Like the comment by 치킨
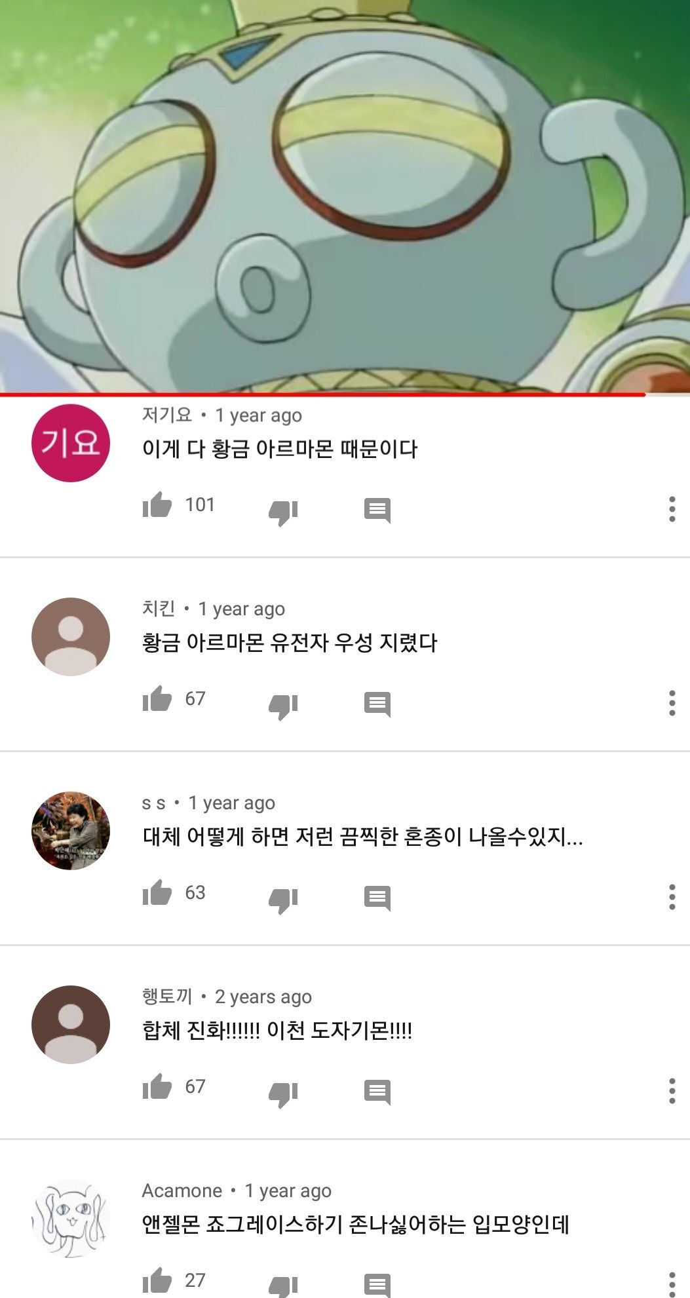 (x=157, y=700)
